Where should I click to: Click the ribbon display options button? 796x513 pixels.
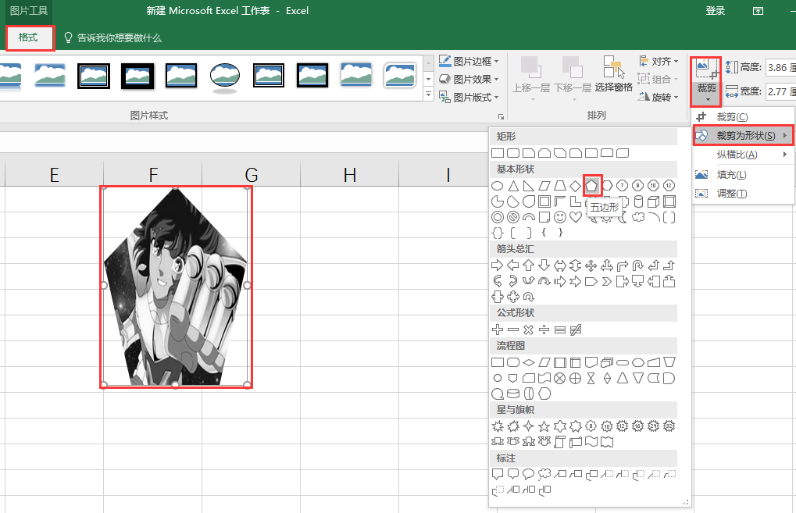pos(758,11)
